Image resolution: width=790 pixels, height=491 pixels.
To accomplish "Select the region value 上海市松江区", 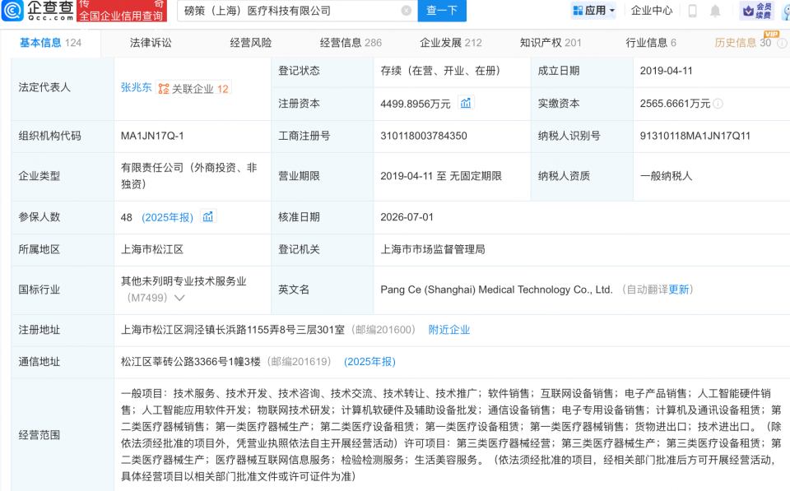I will click(152, 249).
